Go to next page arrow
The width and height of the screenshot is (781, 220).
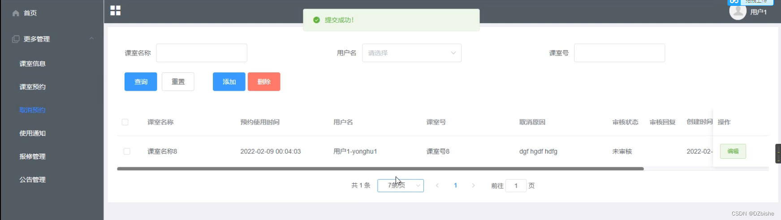(x=473, y=186)
